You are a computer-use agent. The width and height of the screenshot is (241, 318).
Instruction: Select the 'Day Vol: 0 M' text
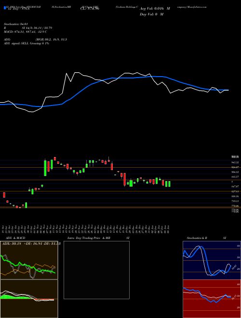coord(151,14)
